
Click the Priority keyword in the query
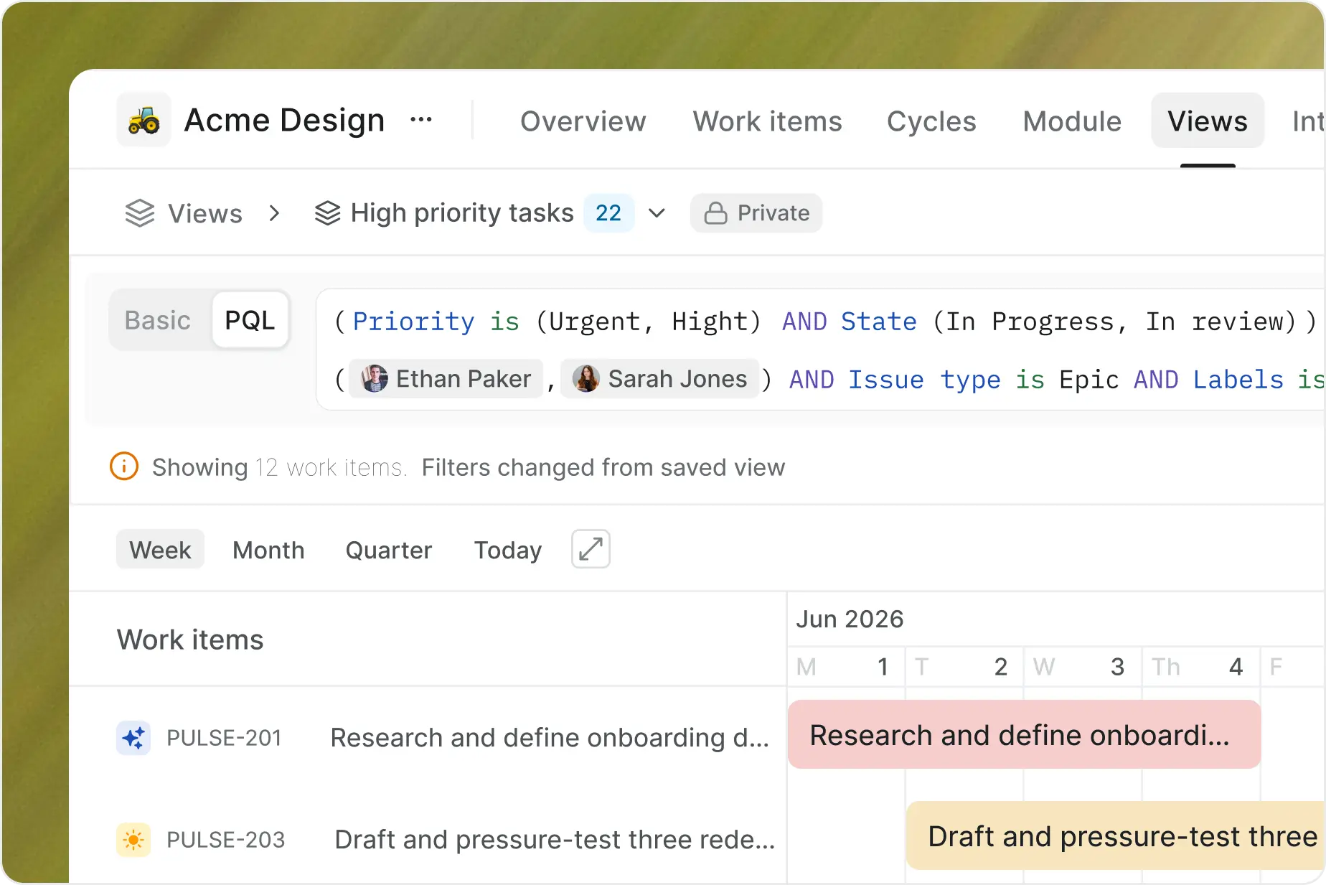[413, 322]
